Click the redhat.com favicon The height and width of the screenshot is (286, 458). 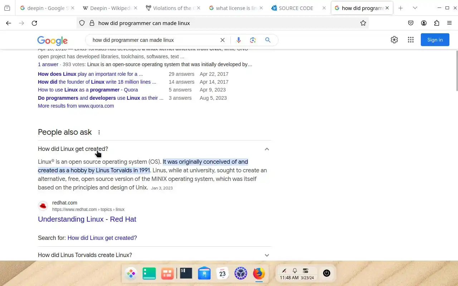[43, 206]
